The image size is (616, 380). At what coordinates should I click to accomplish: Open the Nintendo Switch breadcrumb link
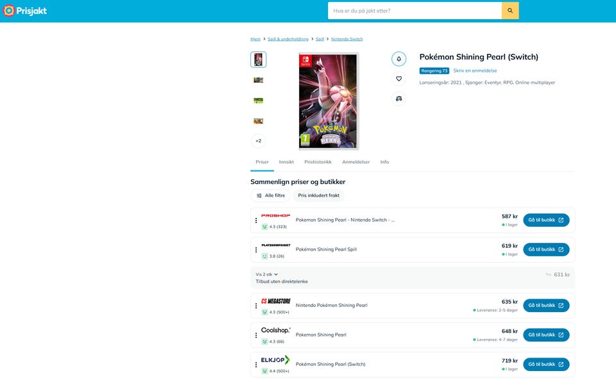[347, 39]
